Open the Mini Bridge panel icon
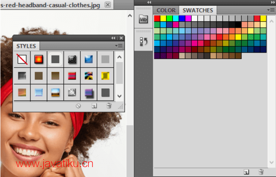276x177 pixels. point(143,19)
